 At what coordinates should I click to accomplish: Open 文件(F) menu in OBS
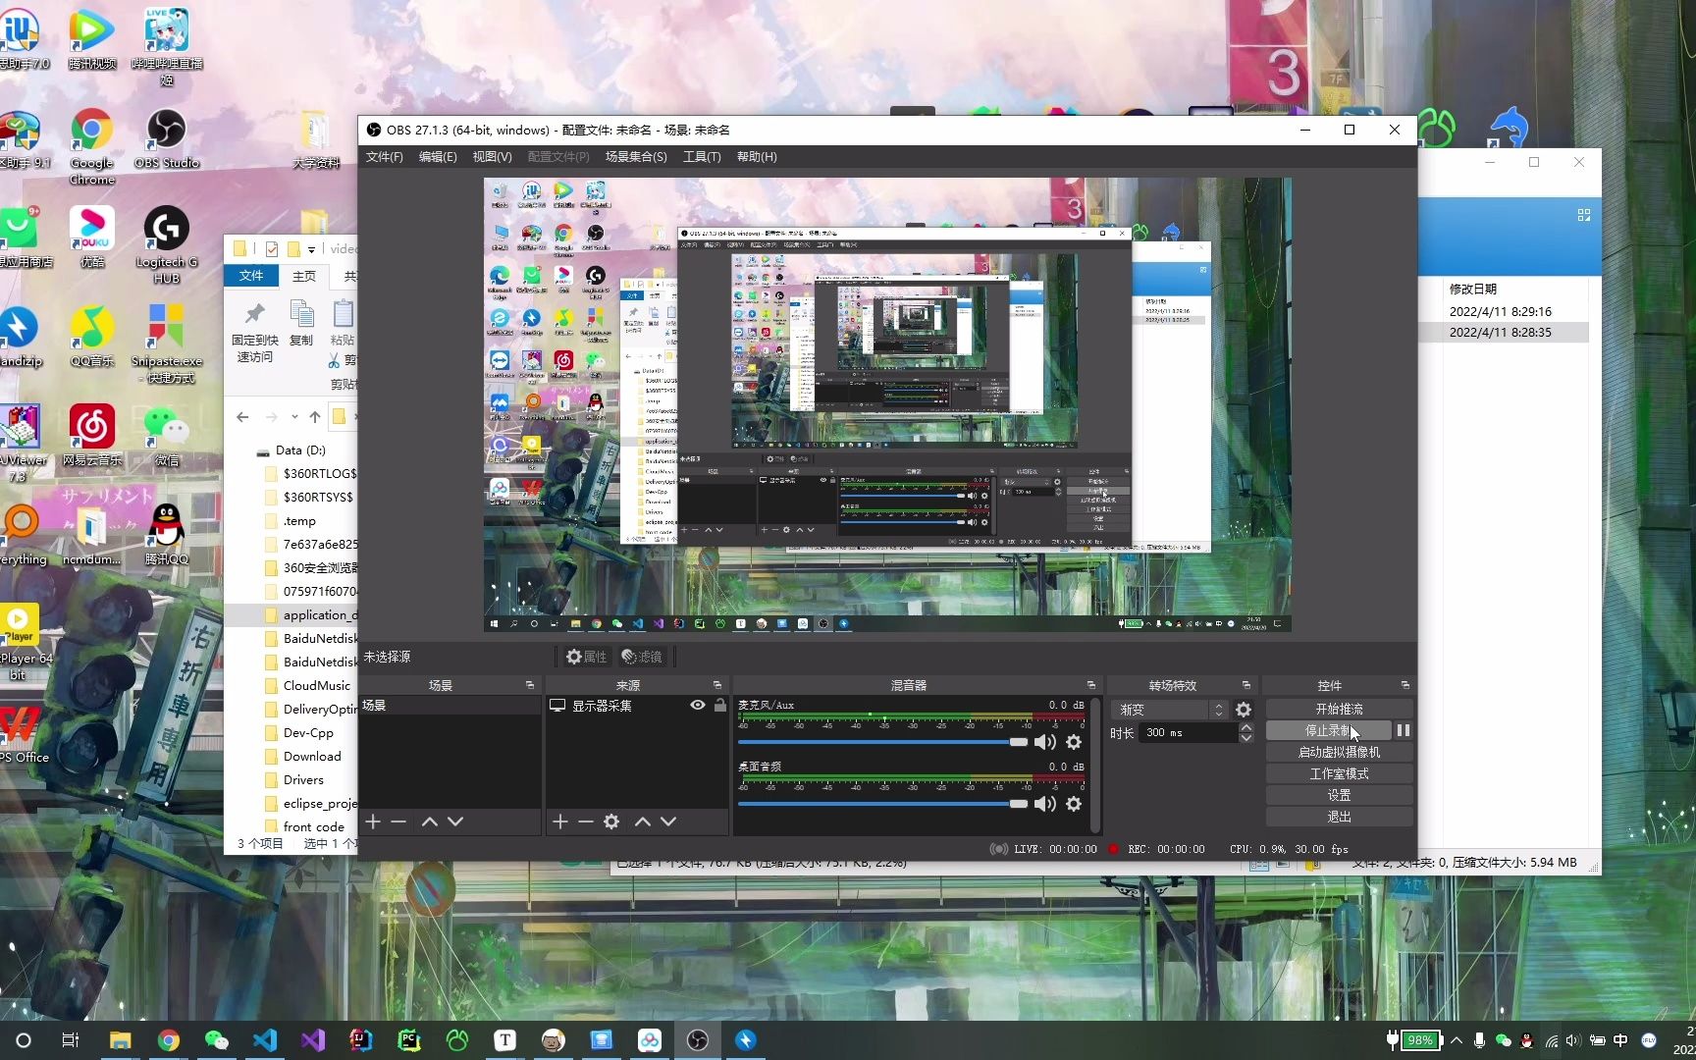pos(385,157)
